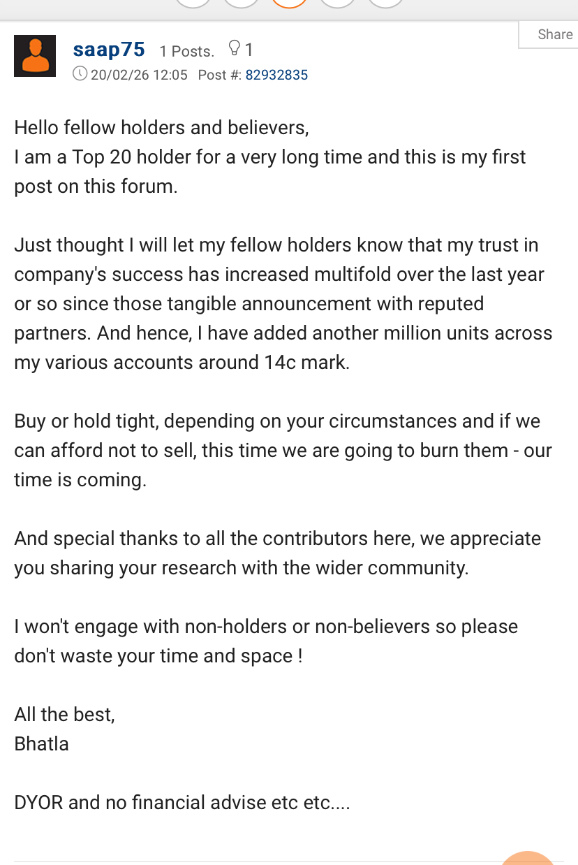Click the second circle button at top
The height and width of the screenshot is (865, 578).
pos(241,3)
